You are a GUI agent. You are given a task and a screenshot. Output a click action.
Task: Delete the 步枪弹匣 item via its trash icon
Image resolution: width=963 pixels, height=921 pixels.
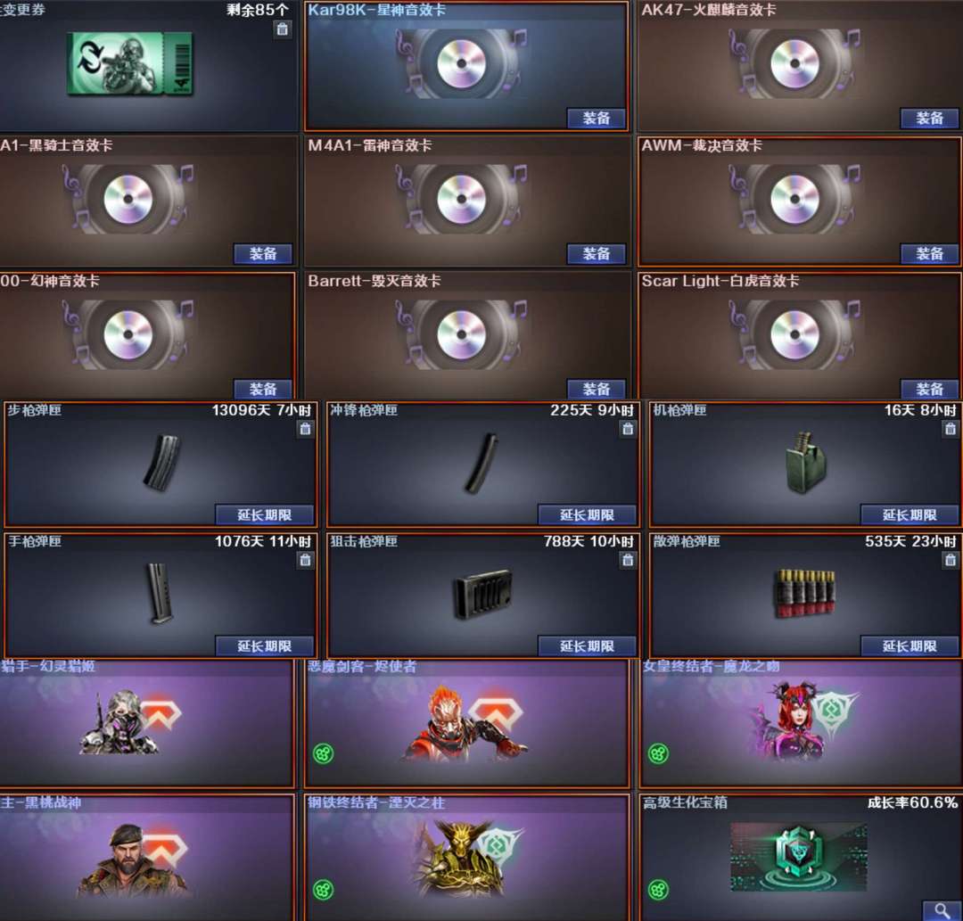(x=305, y=429)
